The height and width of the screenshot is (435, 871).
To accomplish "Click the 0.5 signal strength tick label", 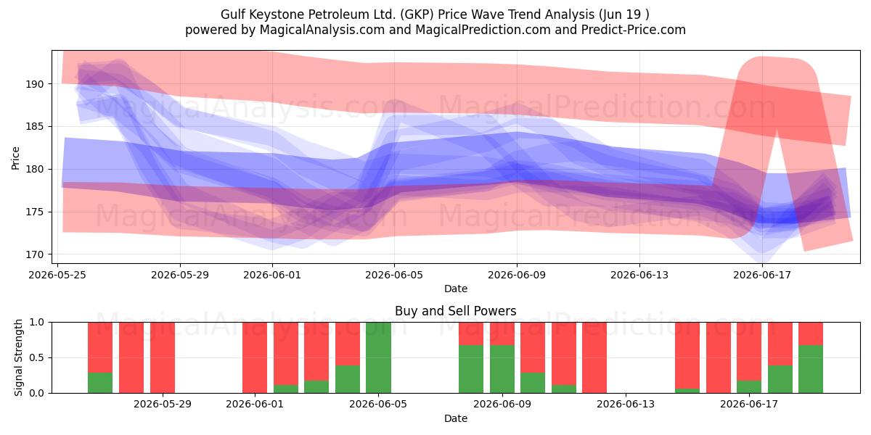I will point(38,357).
